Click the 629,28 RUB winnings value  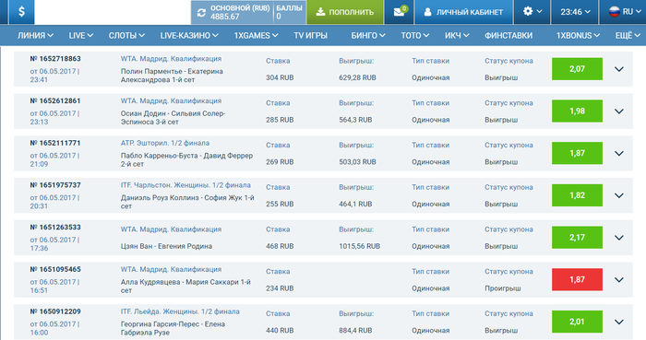pos(358,77)
